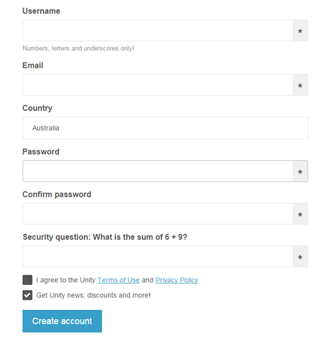Screen dimensions: 331x354
Task: Open the Country dropdown showing Australia
Action: pyautogui.click(x=165, y=128)
